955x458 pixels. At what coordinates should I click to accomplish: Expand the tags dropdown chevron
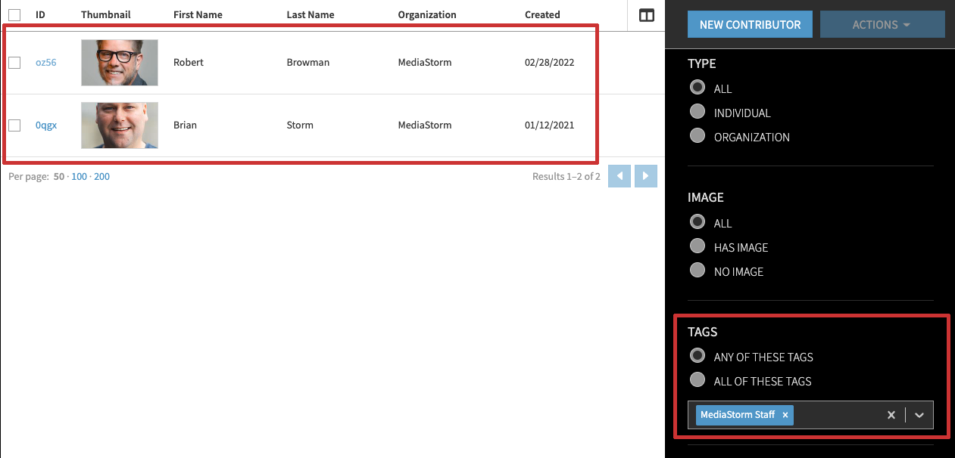919,415
